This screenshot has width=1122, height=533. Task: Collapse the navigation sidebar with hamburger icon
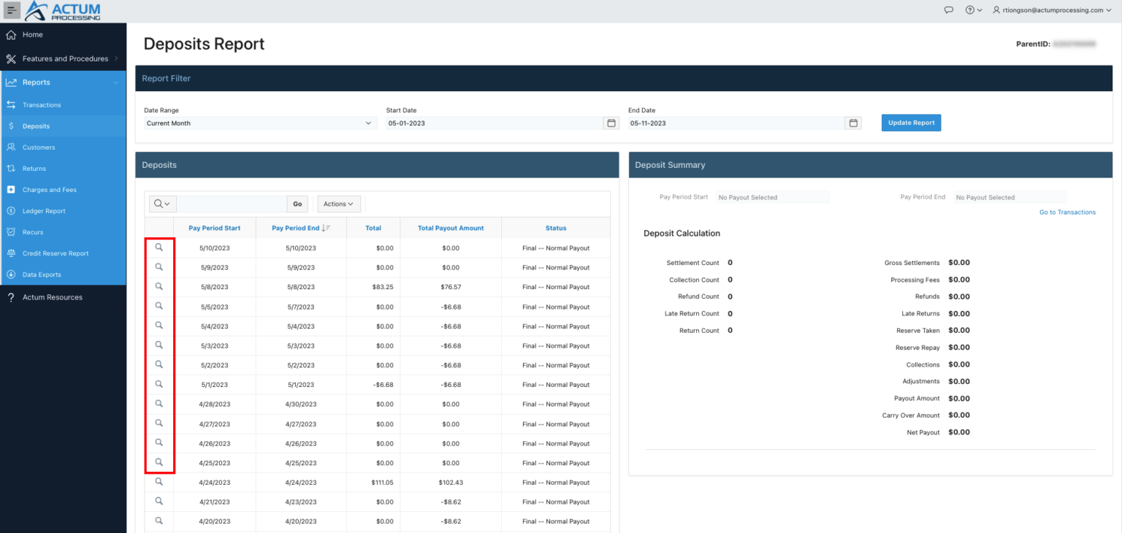pos(10,9)
